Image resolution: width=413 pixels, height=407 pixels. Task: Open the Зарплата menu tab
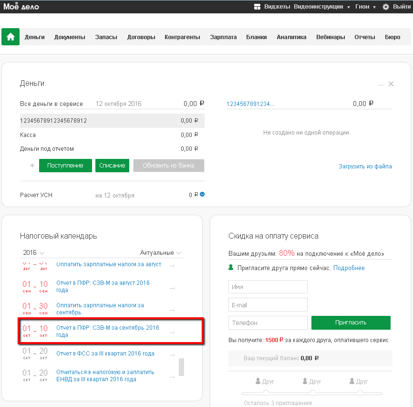pyautogui.click(x=223, y=37)
